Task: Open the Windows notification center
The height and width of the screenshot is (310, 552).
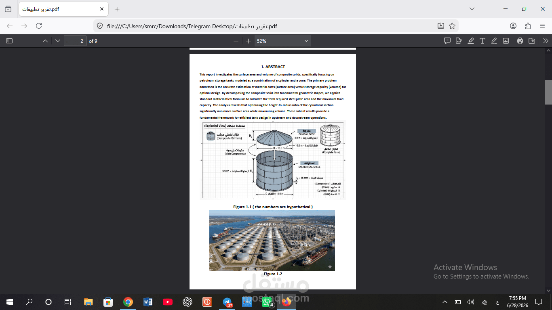Action: [x=538, y=302]
